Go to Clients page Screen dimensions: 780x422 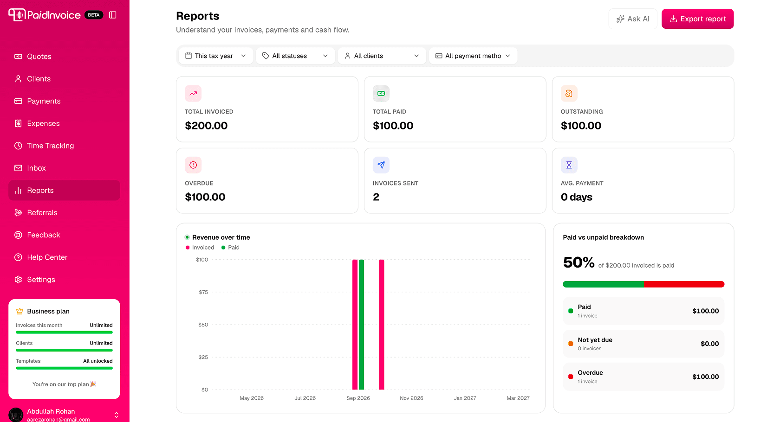tap(64, 79)
